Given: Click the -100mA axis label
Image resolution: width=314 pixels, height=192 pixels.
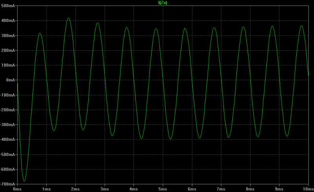Looking at the screenshot, I should point(7,95).
